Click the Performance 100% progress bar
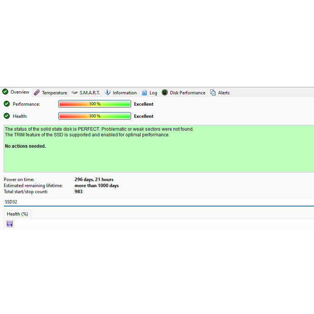The image size is (314, 314). (95, 104)
